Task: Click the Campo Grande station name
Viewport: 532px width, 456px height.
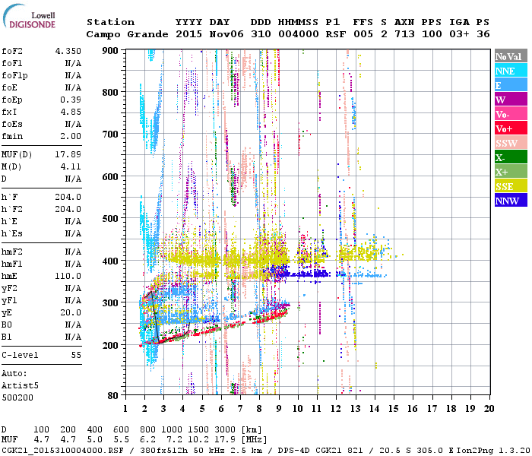Action: point(127,34)
